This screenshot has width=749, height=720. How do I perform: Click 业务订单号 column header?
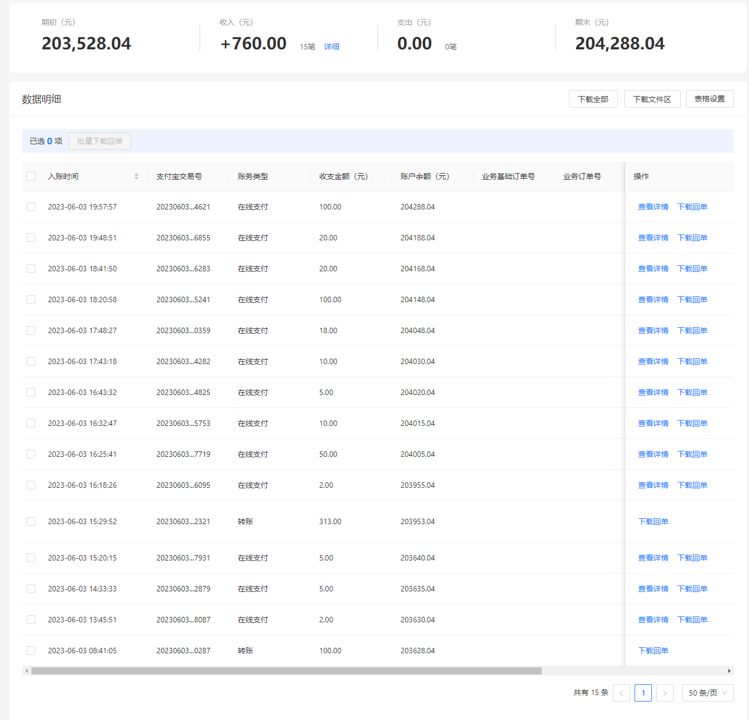[582, 176]
